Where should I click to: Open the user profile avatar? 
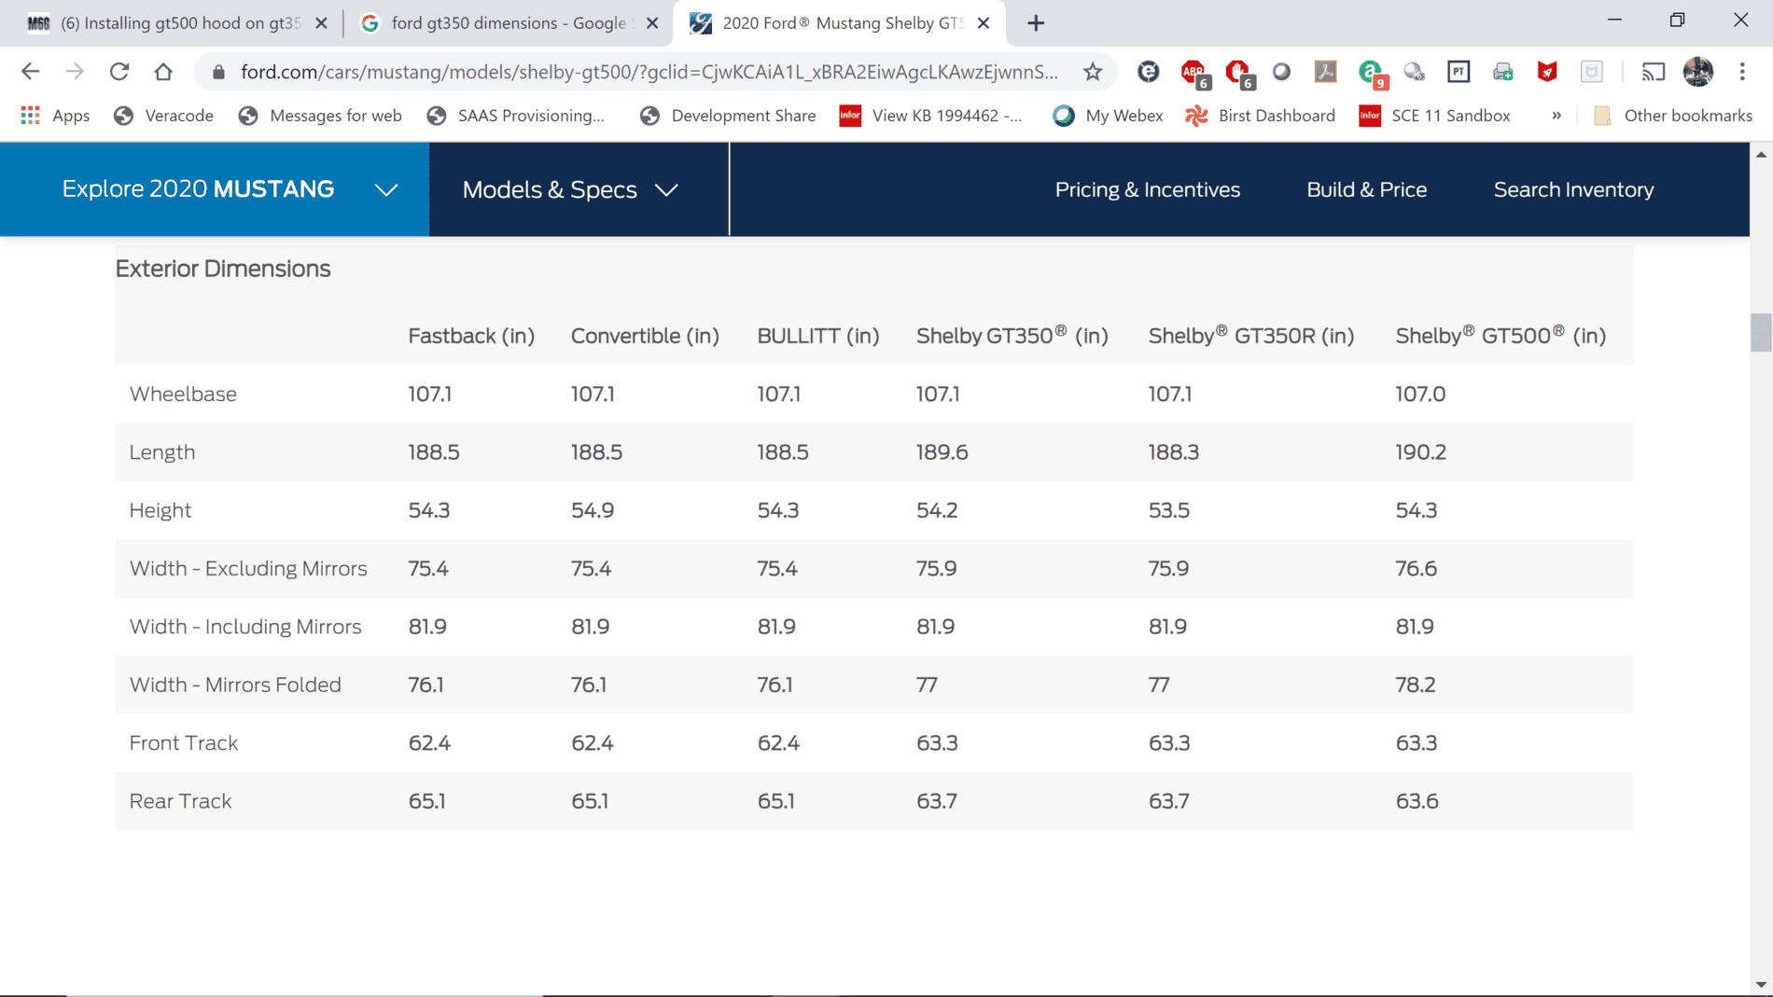[1697, 72]
